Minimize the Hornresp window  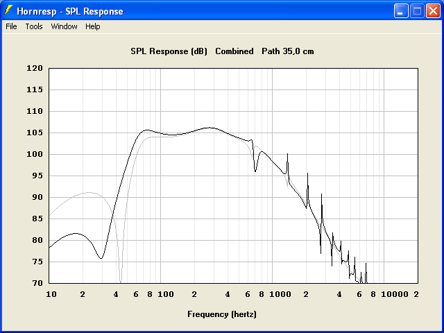pos(401,11)
